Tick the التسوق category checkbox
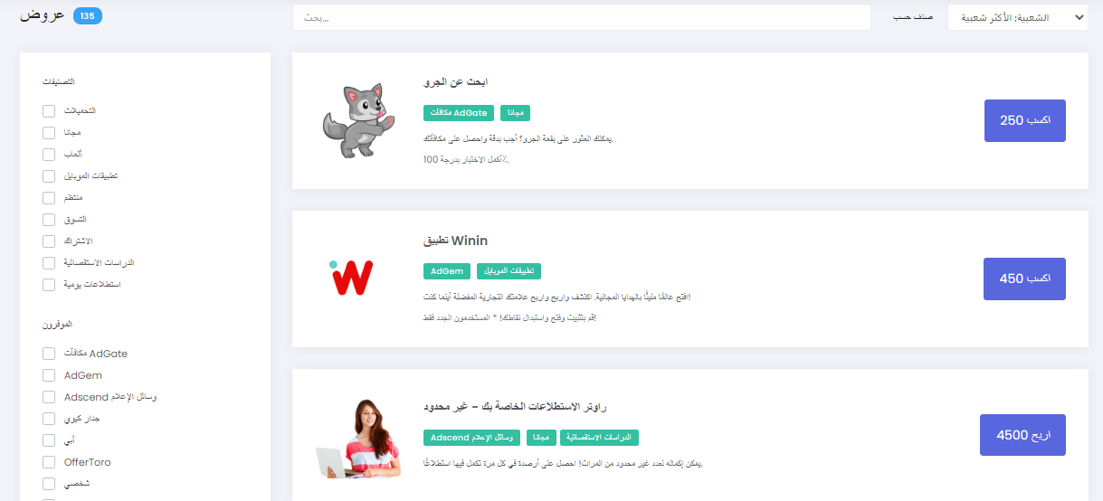Screen dimensions: 1103x501 pos(49,220)
